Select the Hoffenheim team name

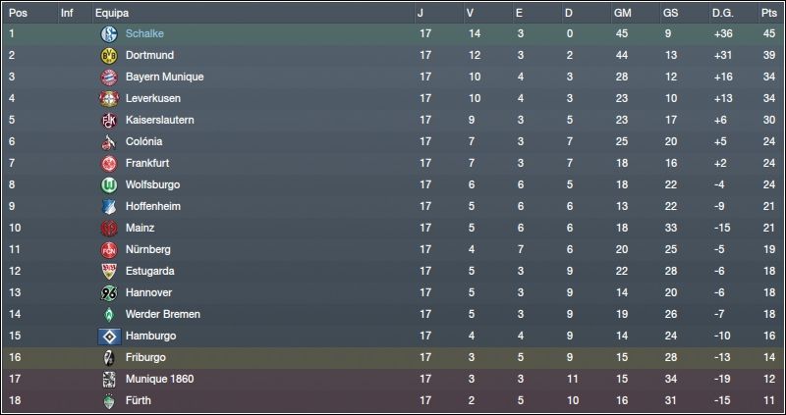pyautogui.click(x=153, y=206)
